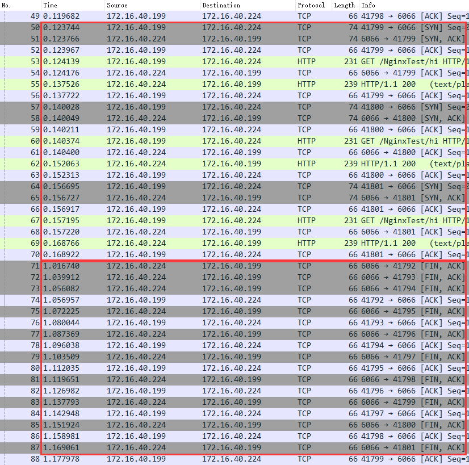Select packet 49 ACK row
469x465 pixels.
235,16
